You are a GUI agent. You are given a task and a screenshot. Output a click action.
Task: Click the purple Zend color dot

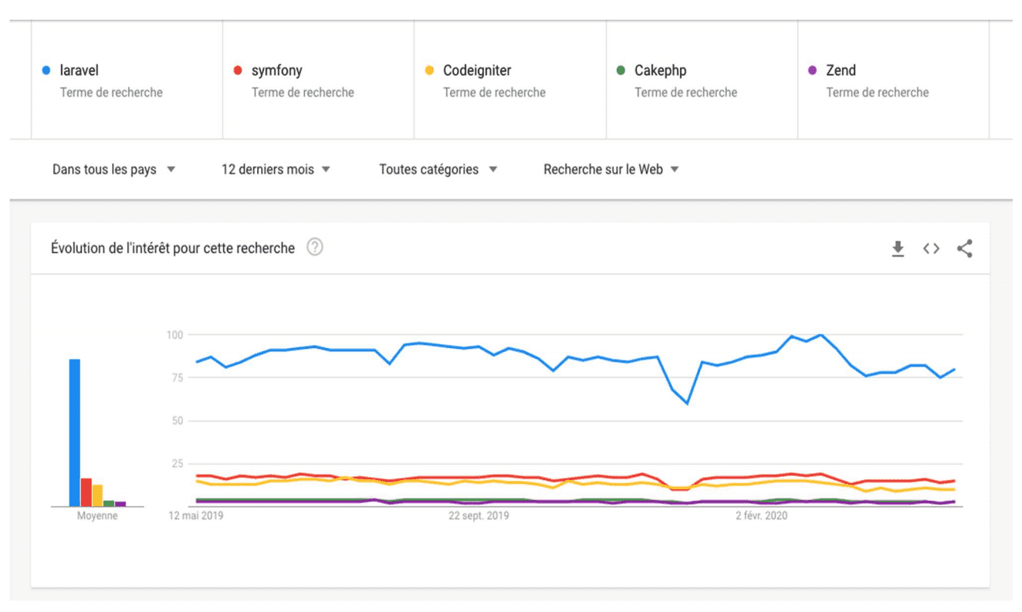click(x=812, y=71)
